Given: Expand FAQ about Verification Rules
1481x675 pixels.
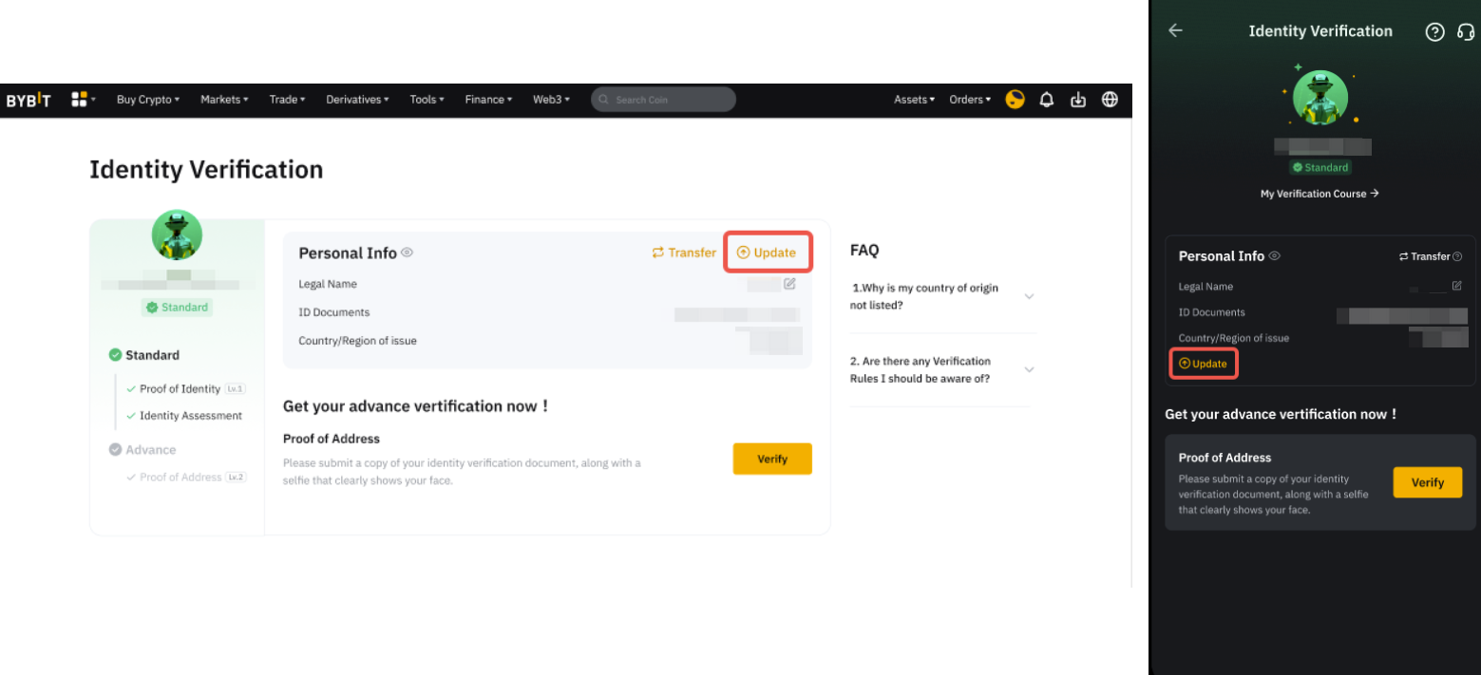Looking at the screenshot, I should pos(1029,369).
